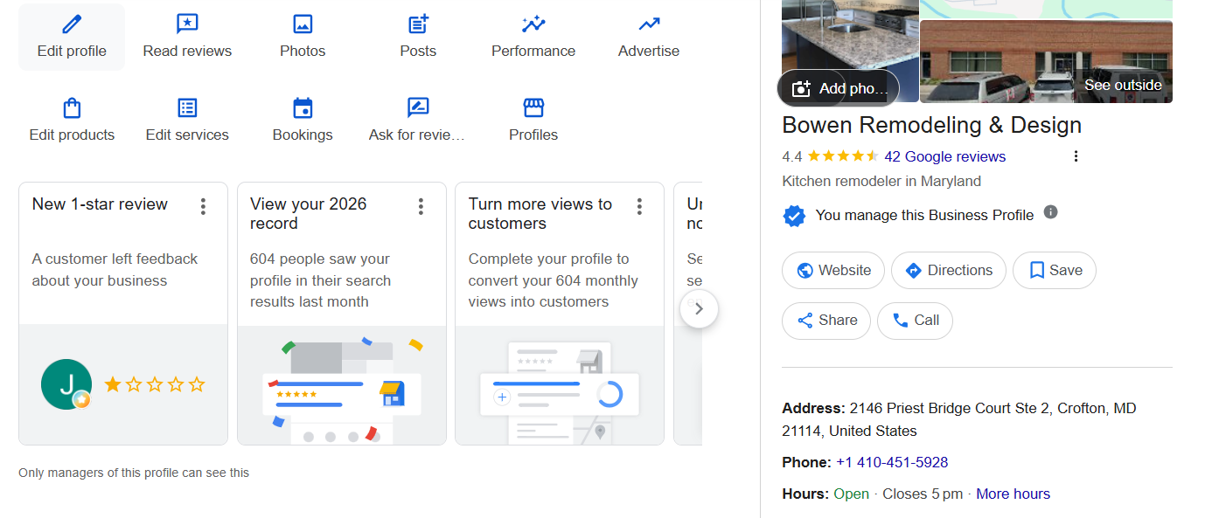Open Edit products shopping bag icon
The height and width of the screenshot is (518, 1205).
(72, 107)
